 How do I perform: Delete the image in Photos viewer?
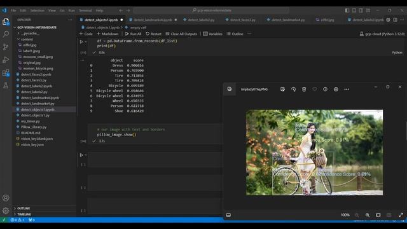304,89
